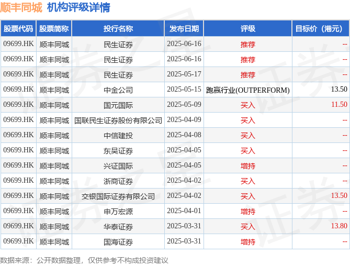Select the 申万宏源 cell
Screen dimensions: 350x265
pyautogui.click(x=118, y=212)
